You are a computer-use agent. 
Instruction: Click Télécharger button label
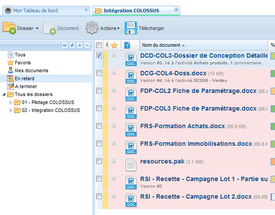pos(151,28)
